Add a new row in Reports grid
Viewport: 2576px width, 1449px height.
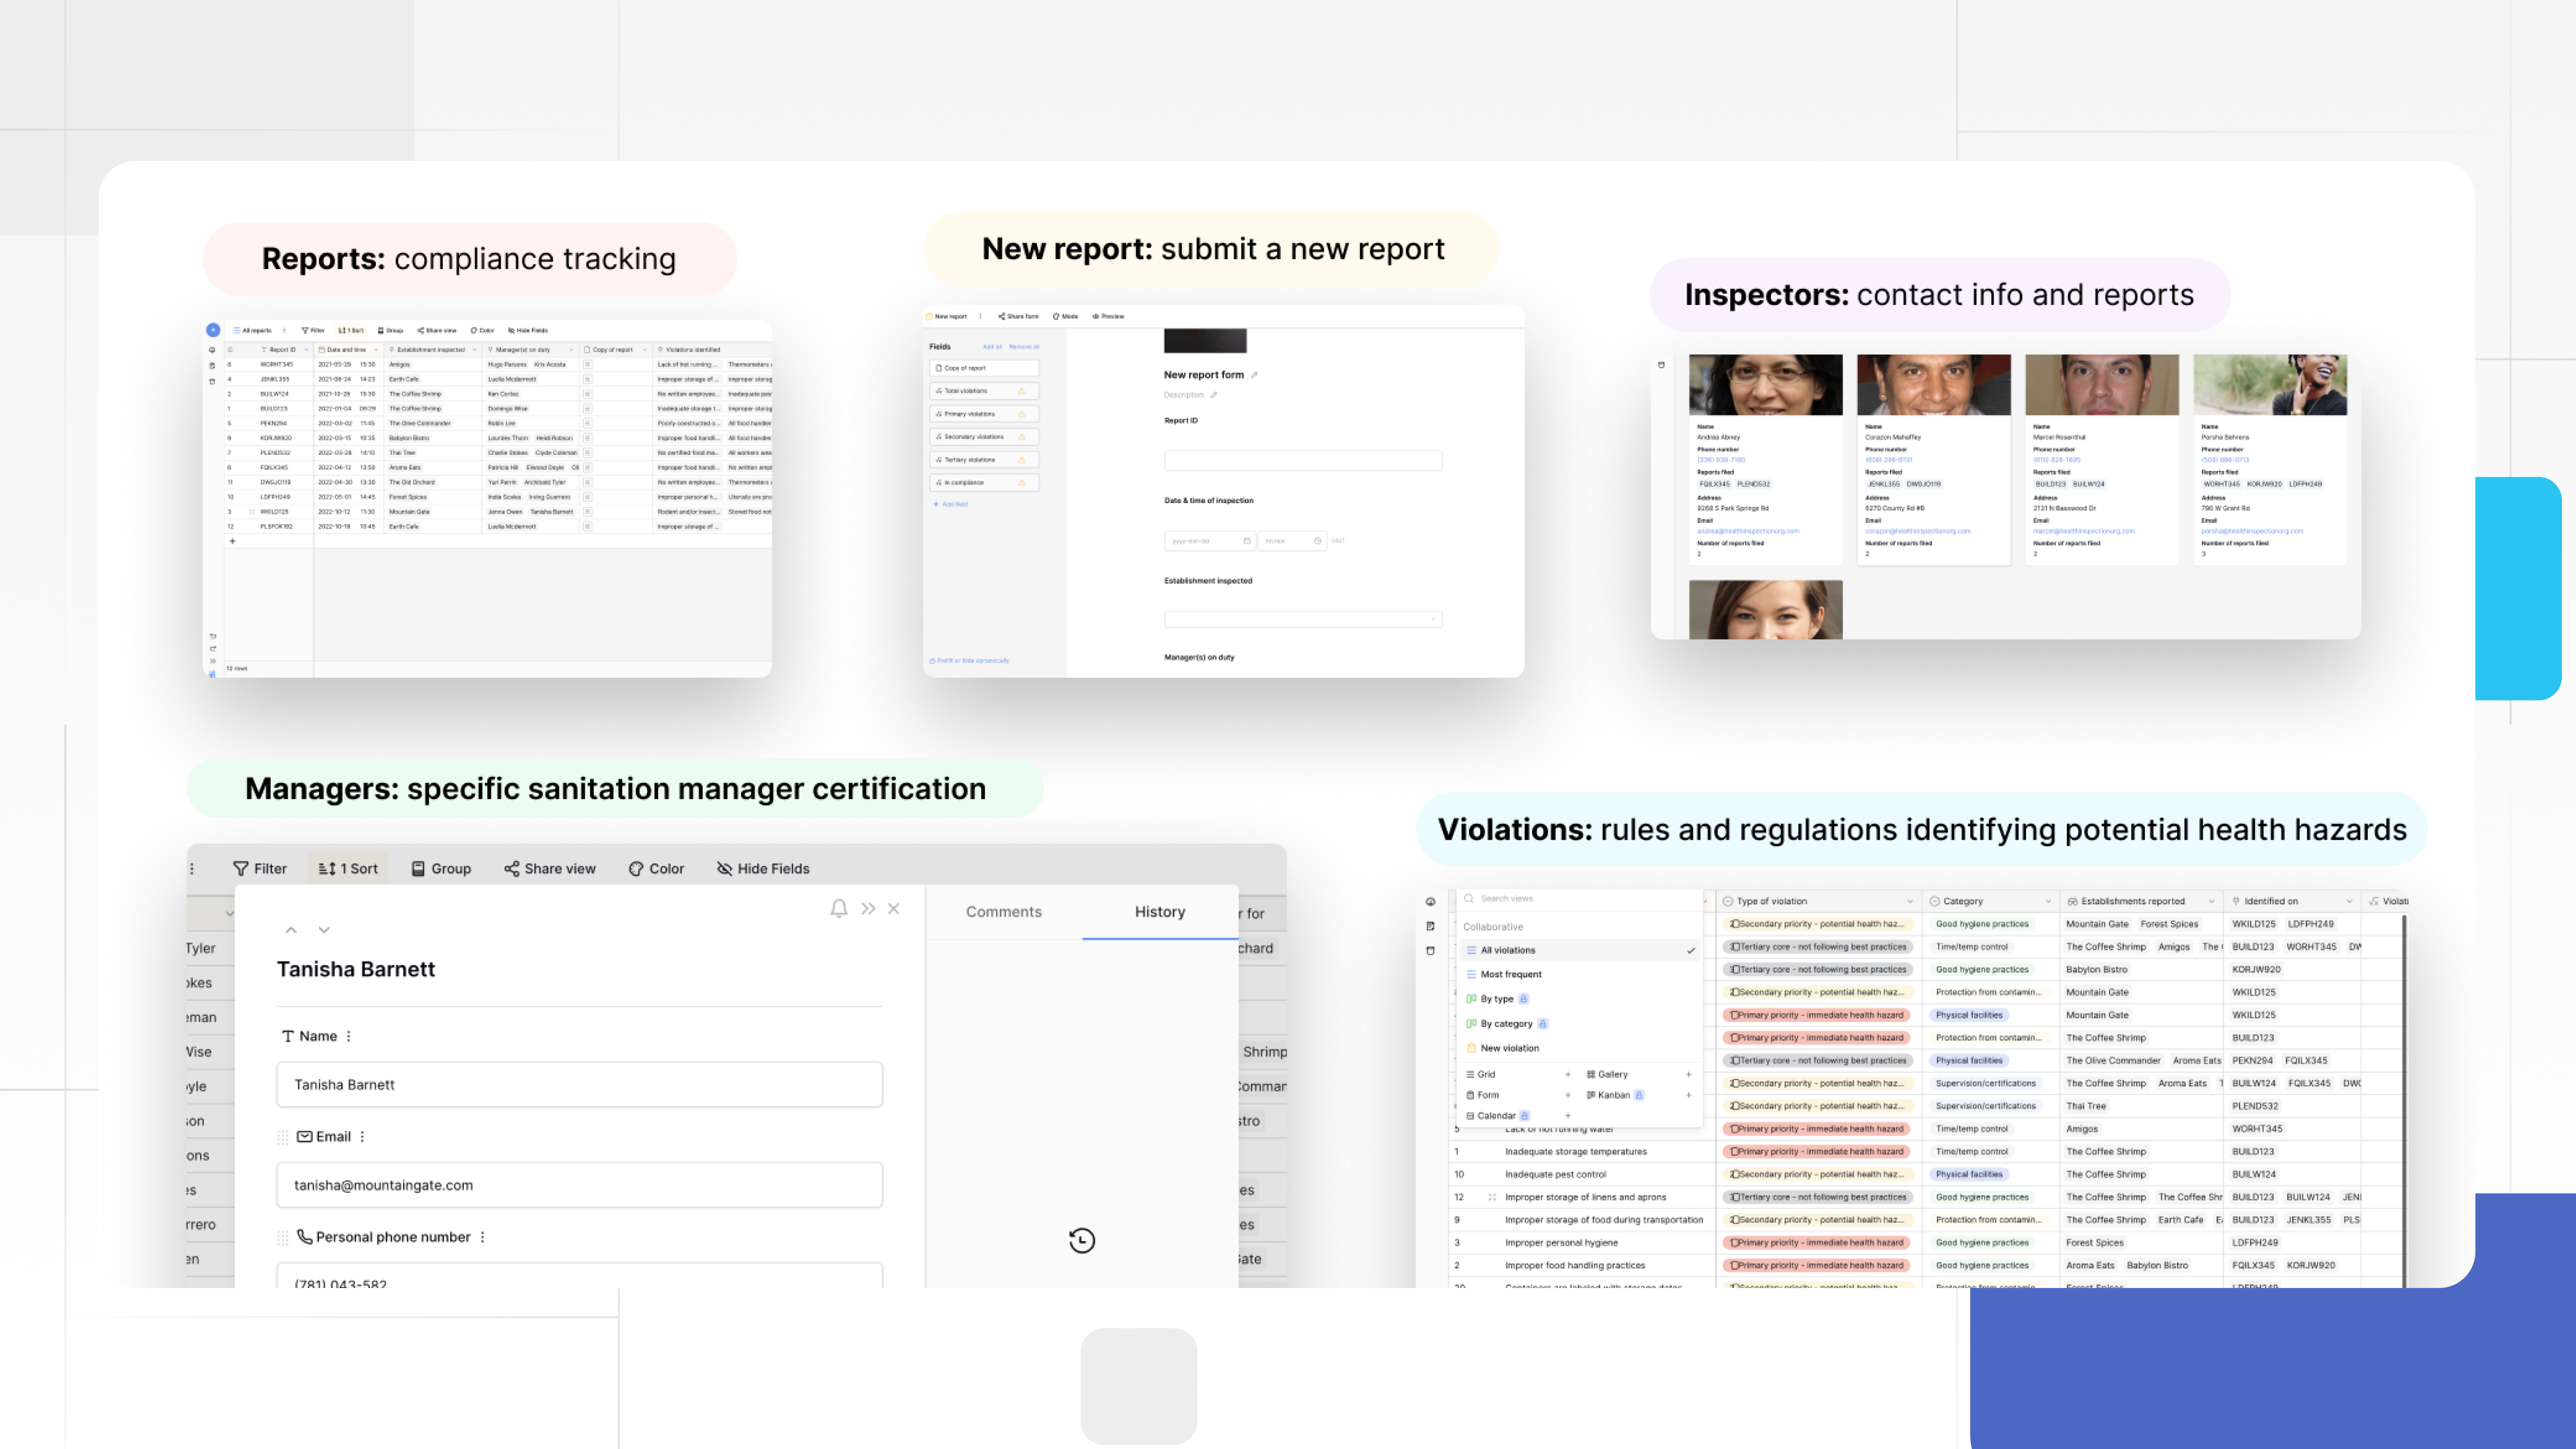click(232, 541)
